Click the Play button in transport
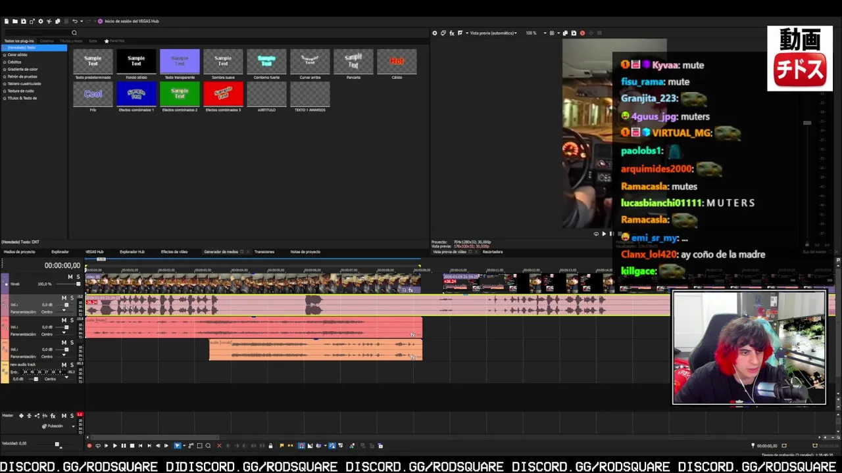 click(114, 446)
